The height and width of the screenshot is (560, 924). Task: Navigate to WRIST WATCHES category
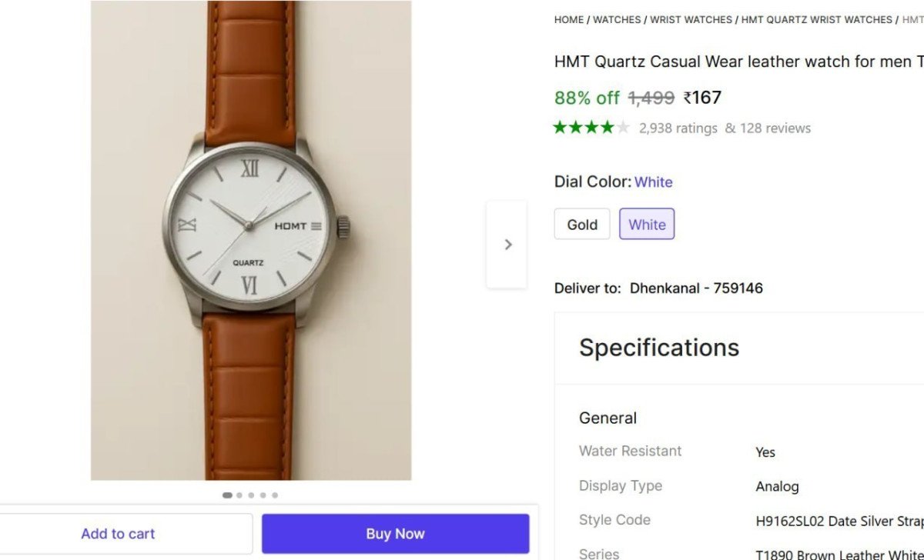click(691, 19)
